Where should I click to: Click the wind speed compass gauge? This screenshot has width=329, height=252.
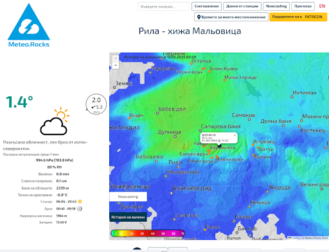click(96, 104)
